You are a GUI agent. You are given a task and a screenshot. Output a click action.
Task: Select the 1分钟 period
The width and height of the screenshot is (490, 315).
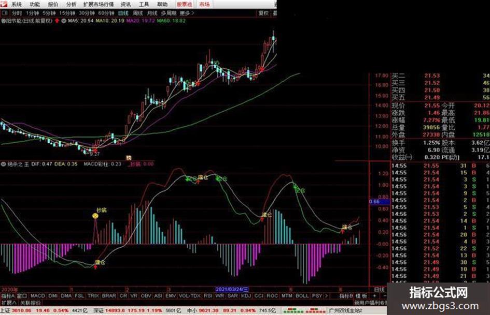click(x=33, y=13)
